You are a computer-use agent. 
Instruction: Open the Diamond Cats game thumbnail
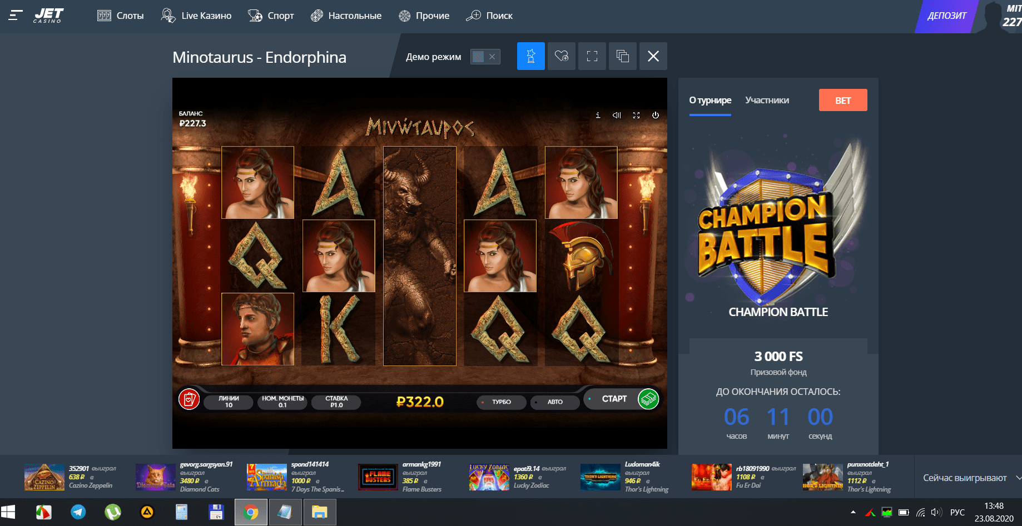click(156, 477)
